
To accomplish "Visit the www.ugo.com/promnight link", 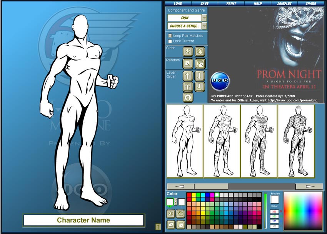I will click(293, 100).
